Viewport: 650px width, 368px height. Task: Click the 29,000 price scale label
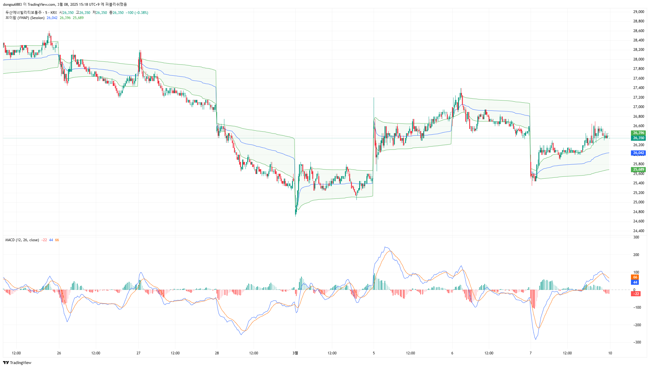click(x=639, y=12)
